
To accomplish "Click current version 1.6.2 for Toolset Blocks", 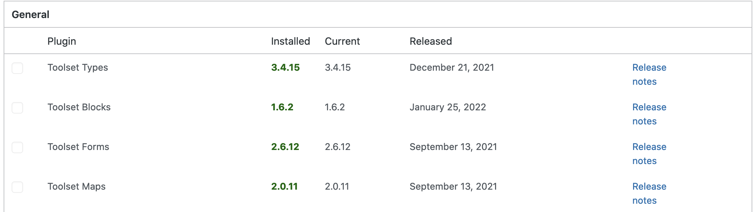I will (x=335, y=107).
